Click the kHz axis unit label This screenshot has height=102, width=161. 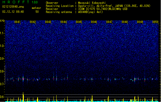click(2, 21)
